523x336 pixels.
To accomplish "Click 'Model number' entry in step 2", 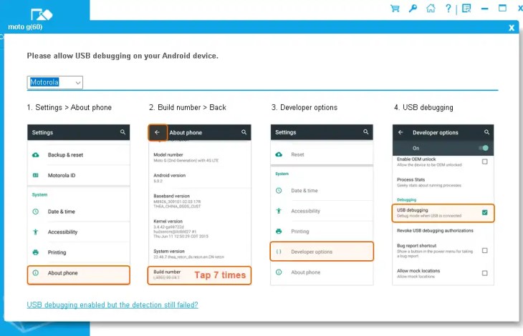I will (x=186, y=157).
